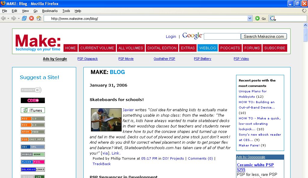Viewport: 308px width, 178px height.
Task: Click the Podcast MP3 badge
Action: (33, 139)
